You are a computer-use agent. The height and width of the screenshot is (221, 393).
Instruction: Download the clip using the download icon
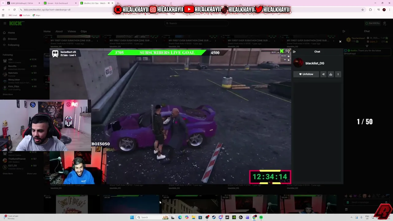pyautogui.click(x=331, y=74)
